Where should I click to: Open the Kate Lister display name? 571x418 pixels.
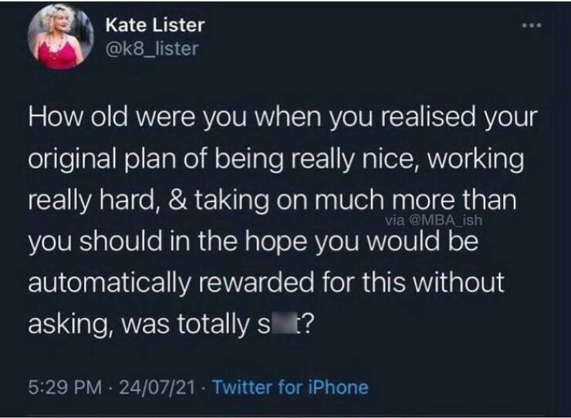click(157, 25)
